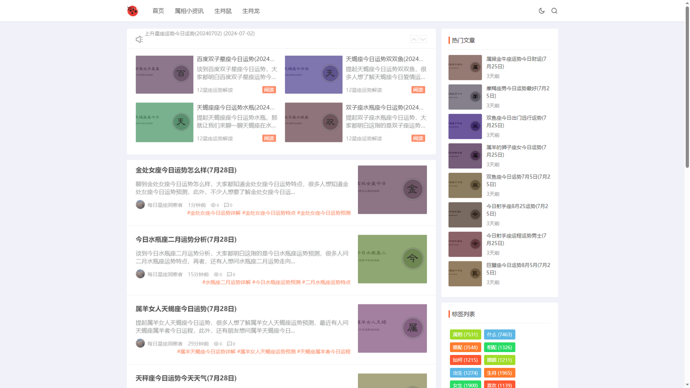Open popular article 巨蟹座今日运势8月5月
The height and width of the screenshot is (388, 690).
point(518,269)
